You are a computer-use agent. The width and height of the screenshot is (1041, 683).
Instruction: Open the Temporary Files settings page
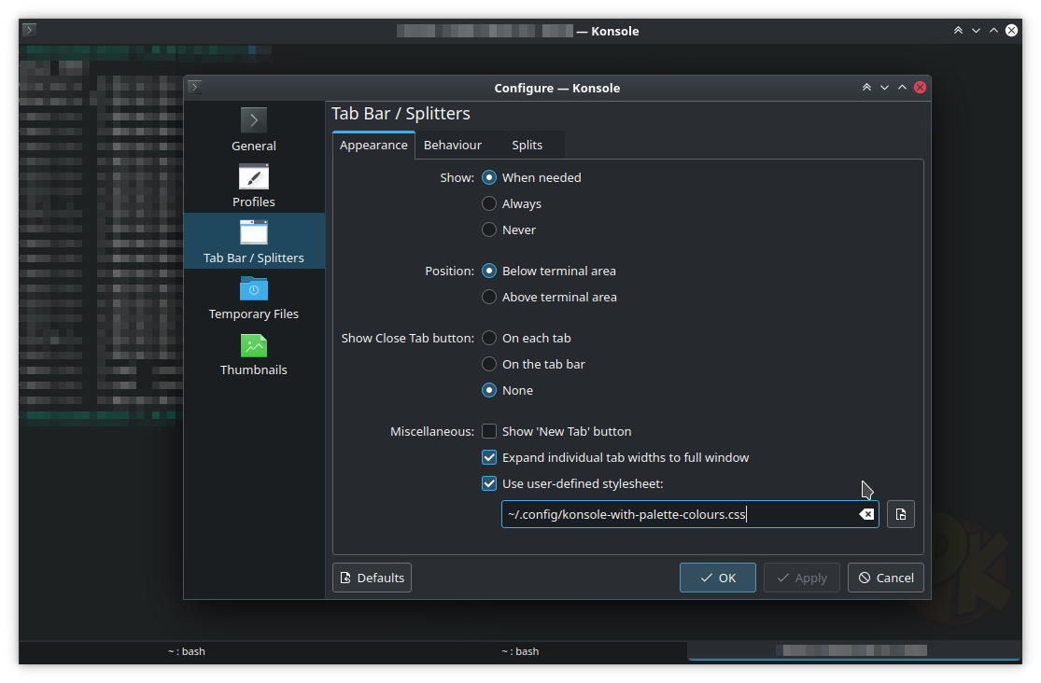(x=254, y=298)
